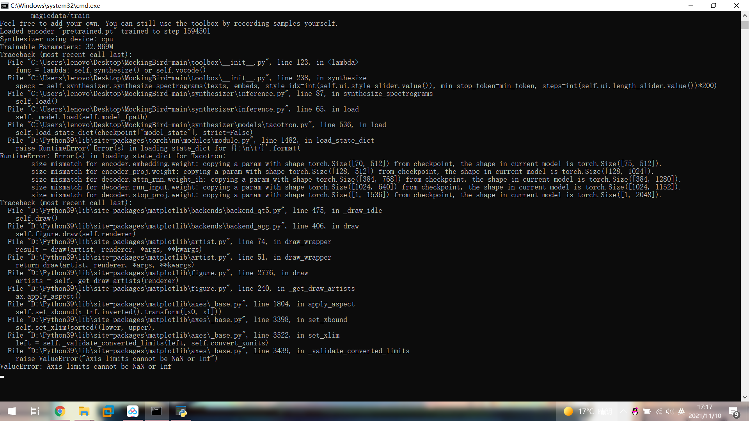Open Task View
The height and width of the screenshot is (421, 749).
tap(34, 411)
